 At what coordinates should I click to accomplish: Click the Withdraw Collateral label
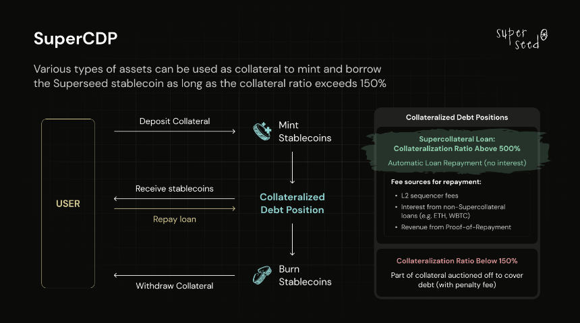(x=175, y=286)
